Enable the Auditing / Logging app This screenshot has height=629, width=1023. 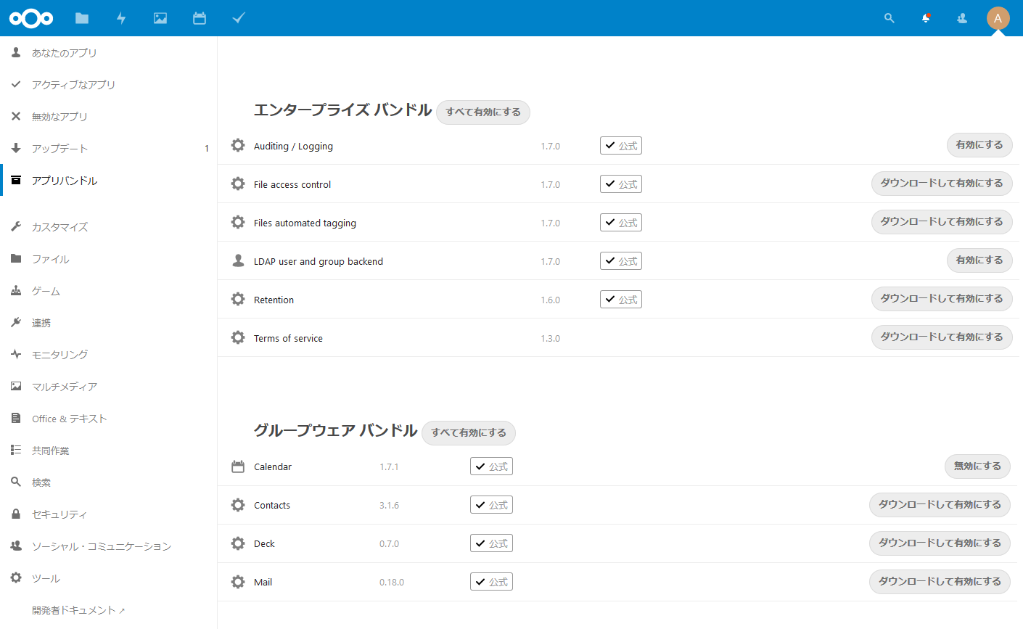click(979, 145)
